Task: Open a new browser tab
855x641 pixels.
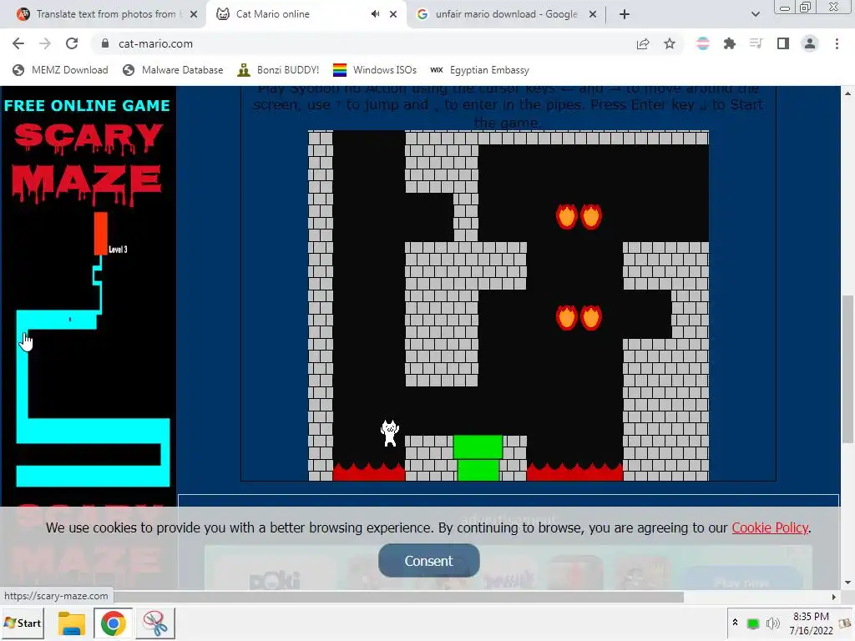Action: point(625,14)
